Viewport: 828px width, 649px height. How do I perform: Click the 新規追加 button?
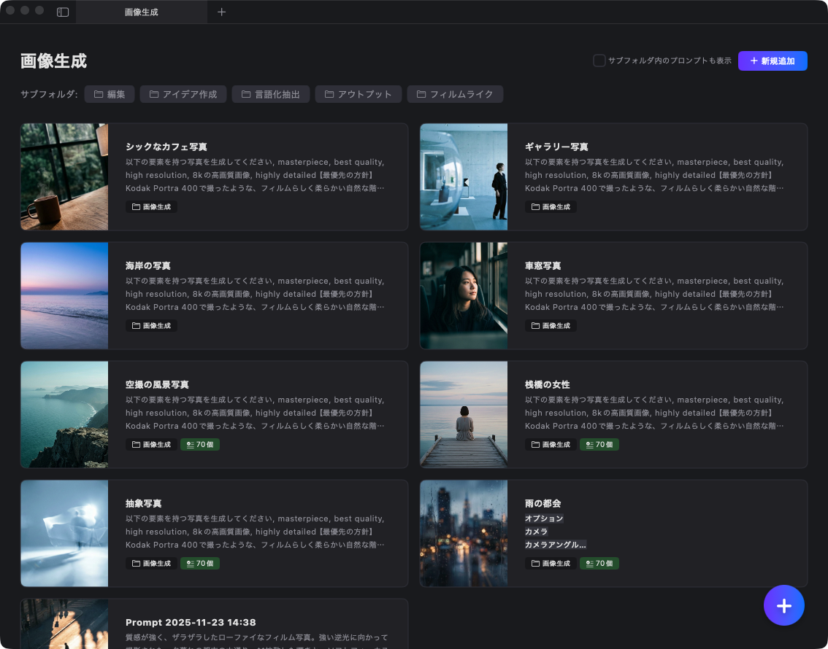pyautogui.click(x=773, y=61)
